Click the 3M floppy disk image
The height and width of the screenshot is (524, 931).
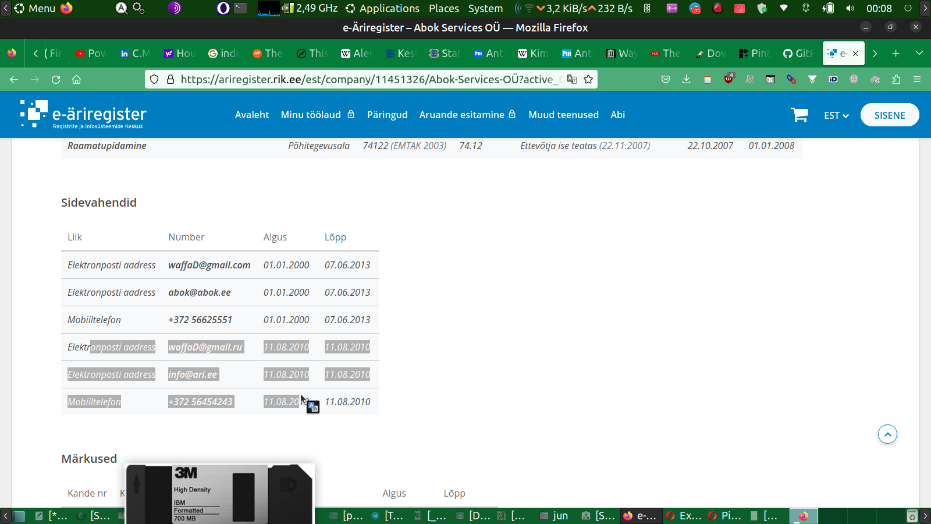tap(220, 493)
